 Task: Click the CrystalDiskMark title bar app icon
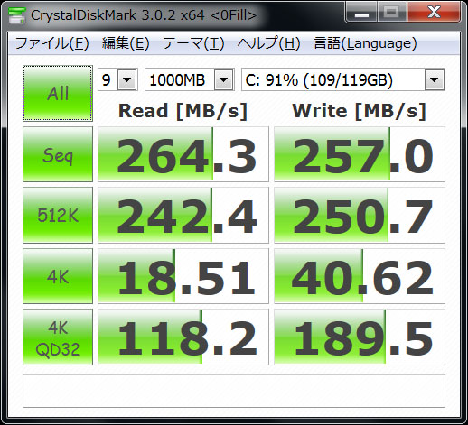16,15
